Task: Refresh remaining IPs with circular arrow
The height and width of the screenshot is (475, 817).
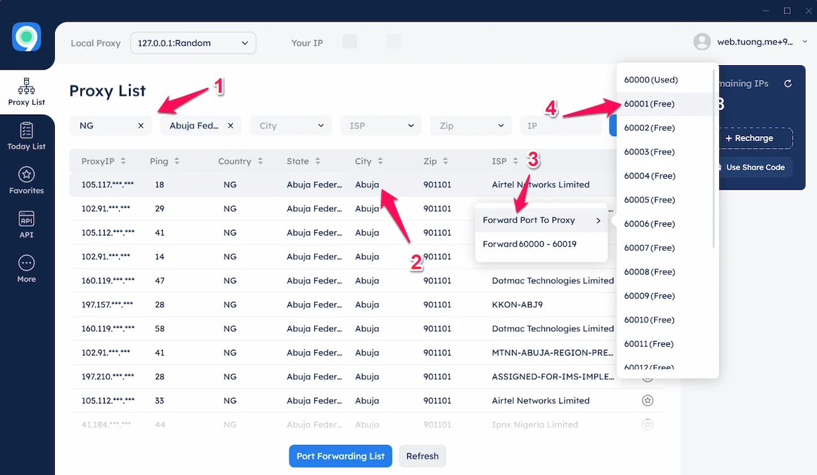Action: pyautogui.click(x=788, y=84)
